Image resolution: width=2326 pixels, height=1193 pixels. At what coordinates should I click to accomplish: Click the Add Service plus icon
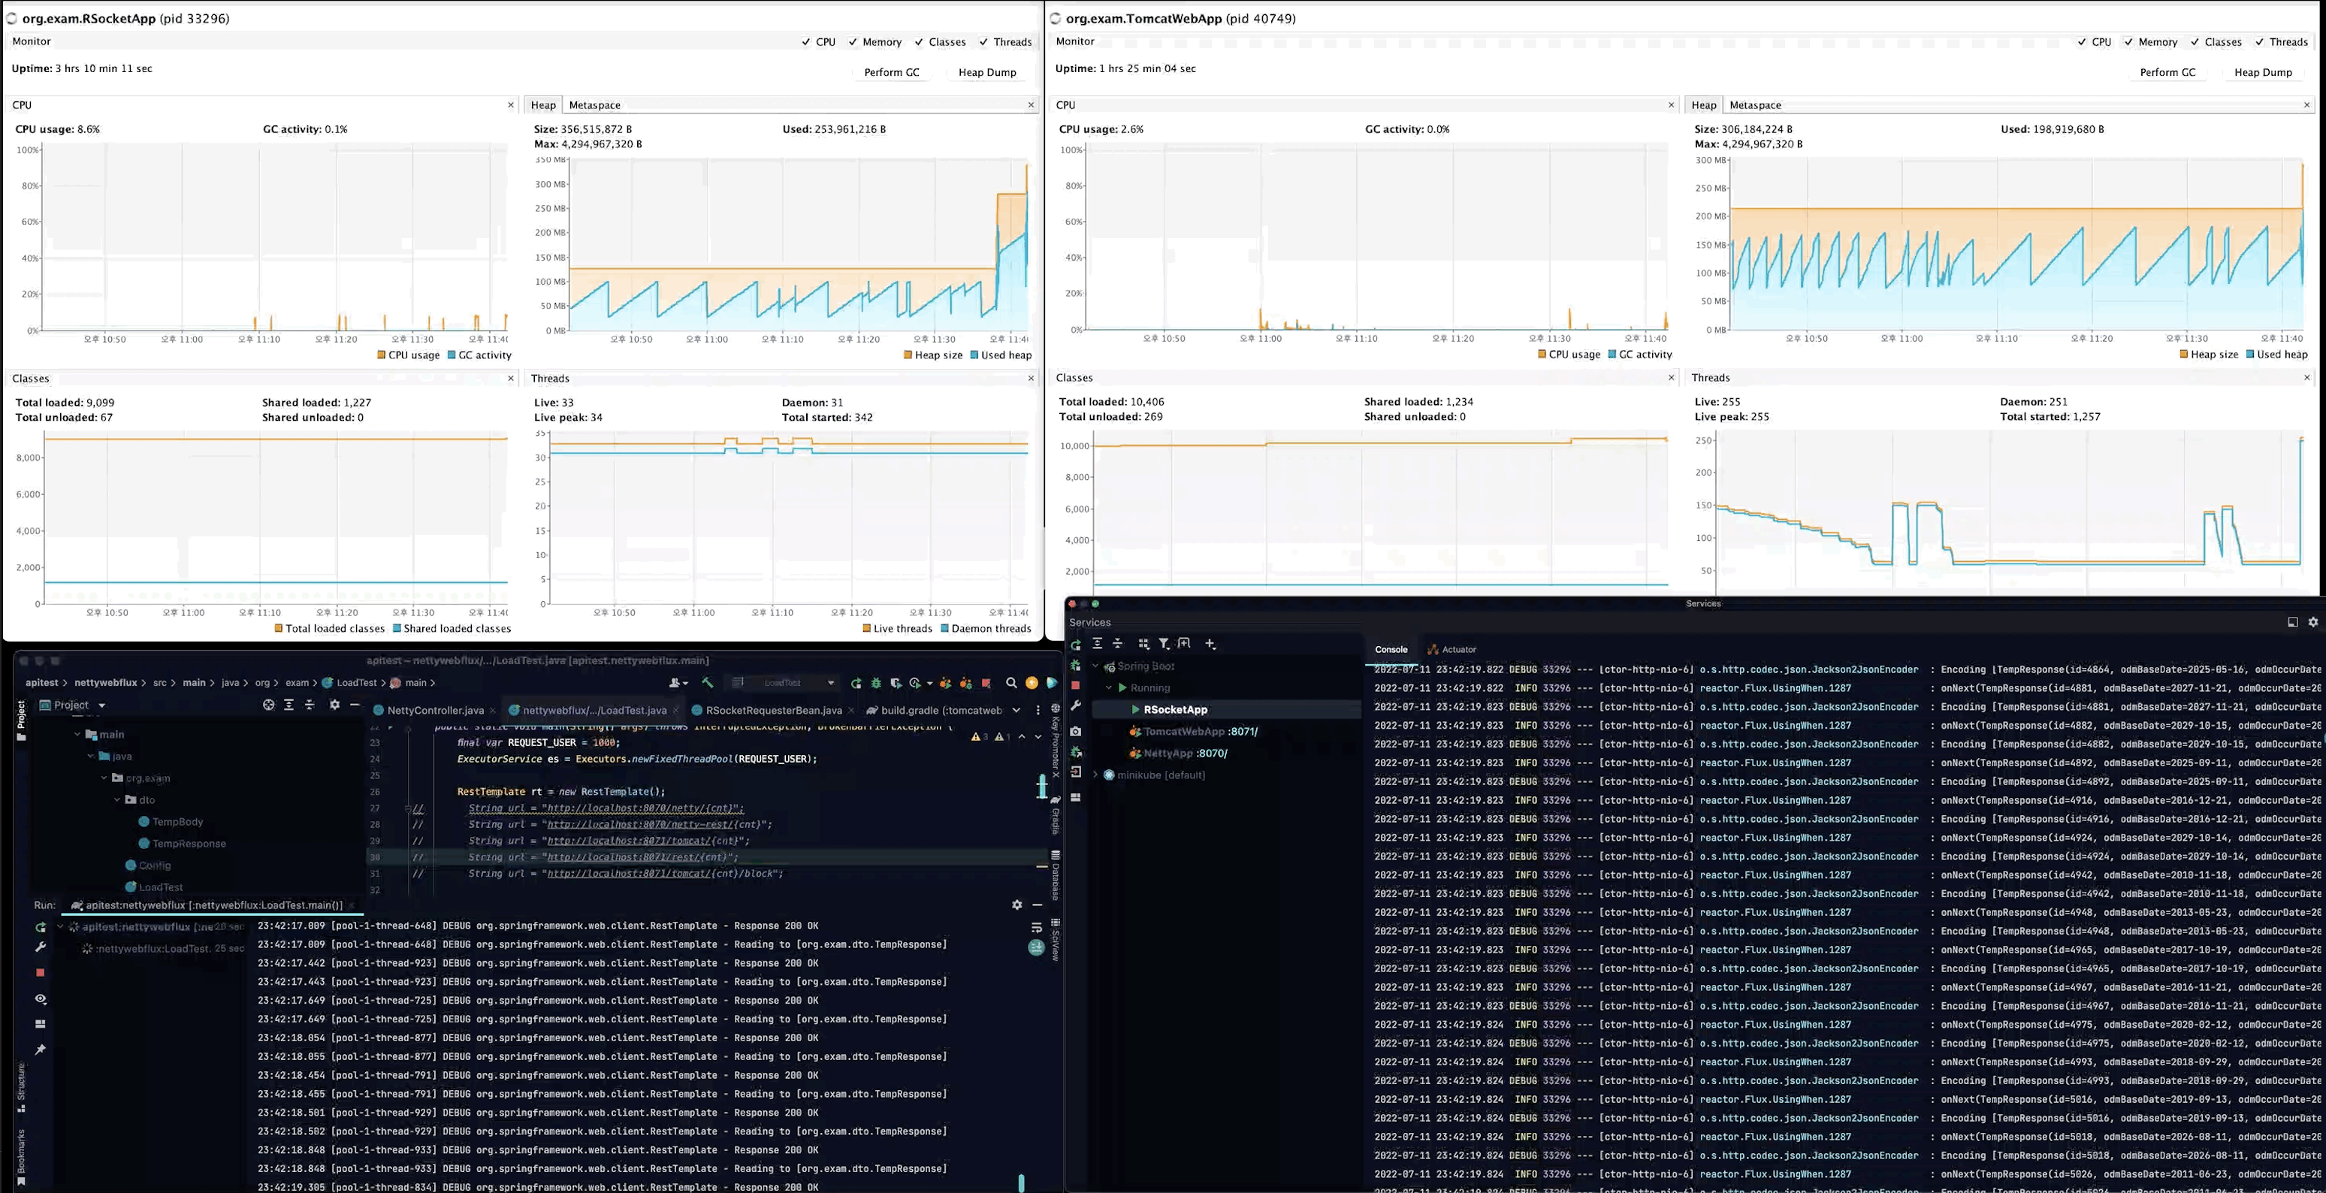coord(1210,644)
